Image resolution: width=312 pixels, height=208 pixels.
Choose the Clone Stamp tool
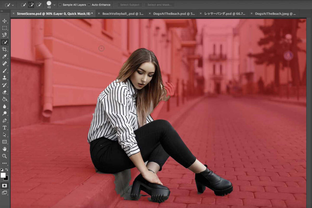coord(4,78)
